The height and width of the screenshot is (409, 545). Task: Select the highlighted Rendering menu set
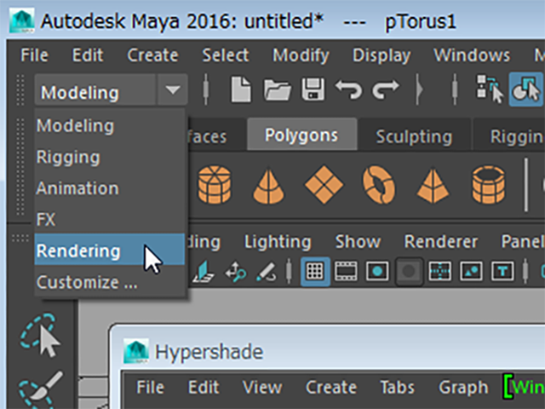[110, 251]
